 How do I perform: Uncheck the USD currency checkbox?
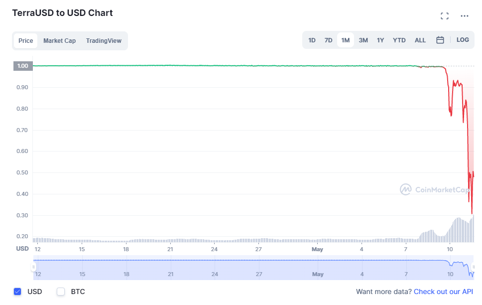(x=17, y=292)
